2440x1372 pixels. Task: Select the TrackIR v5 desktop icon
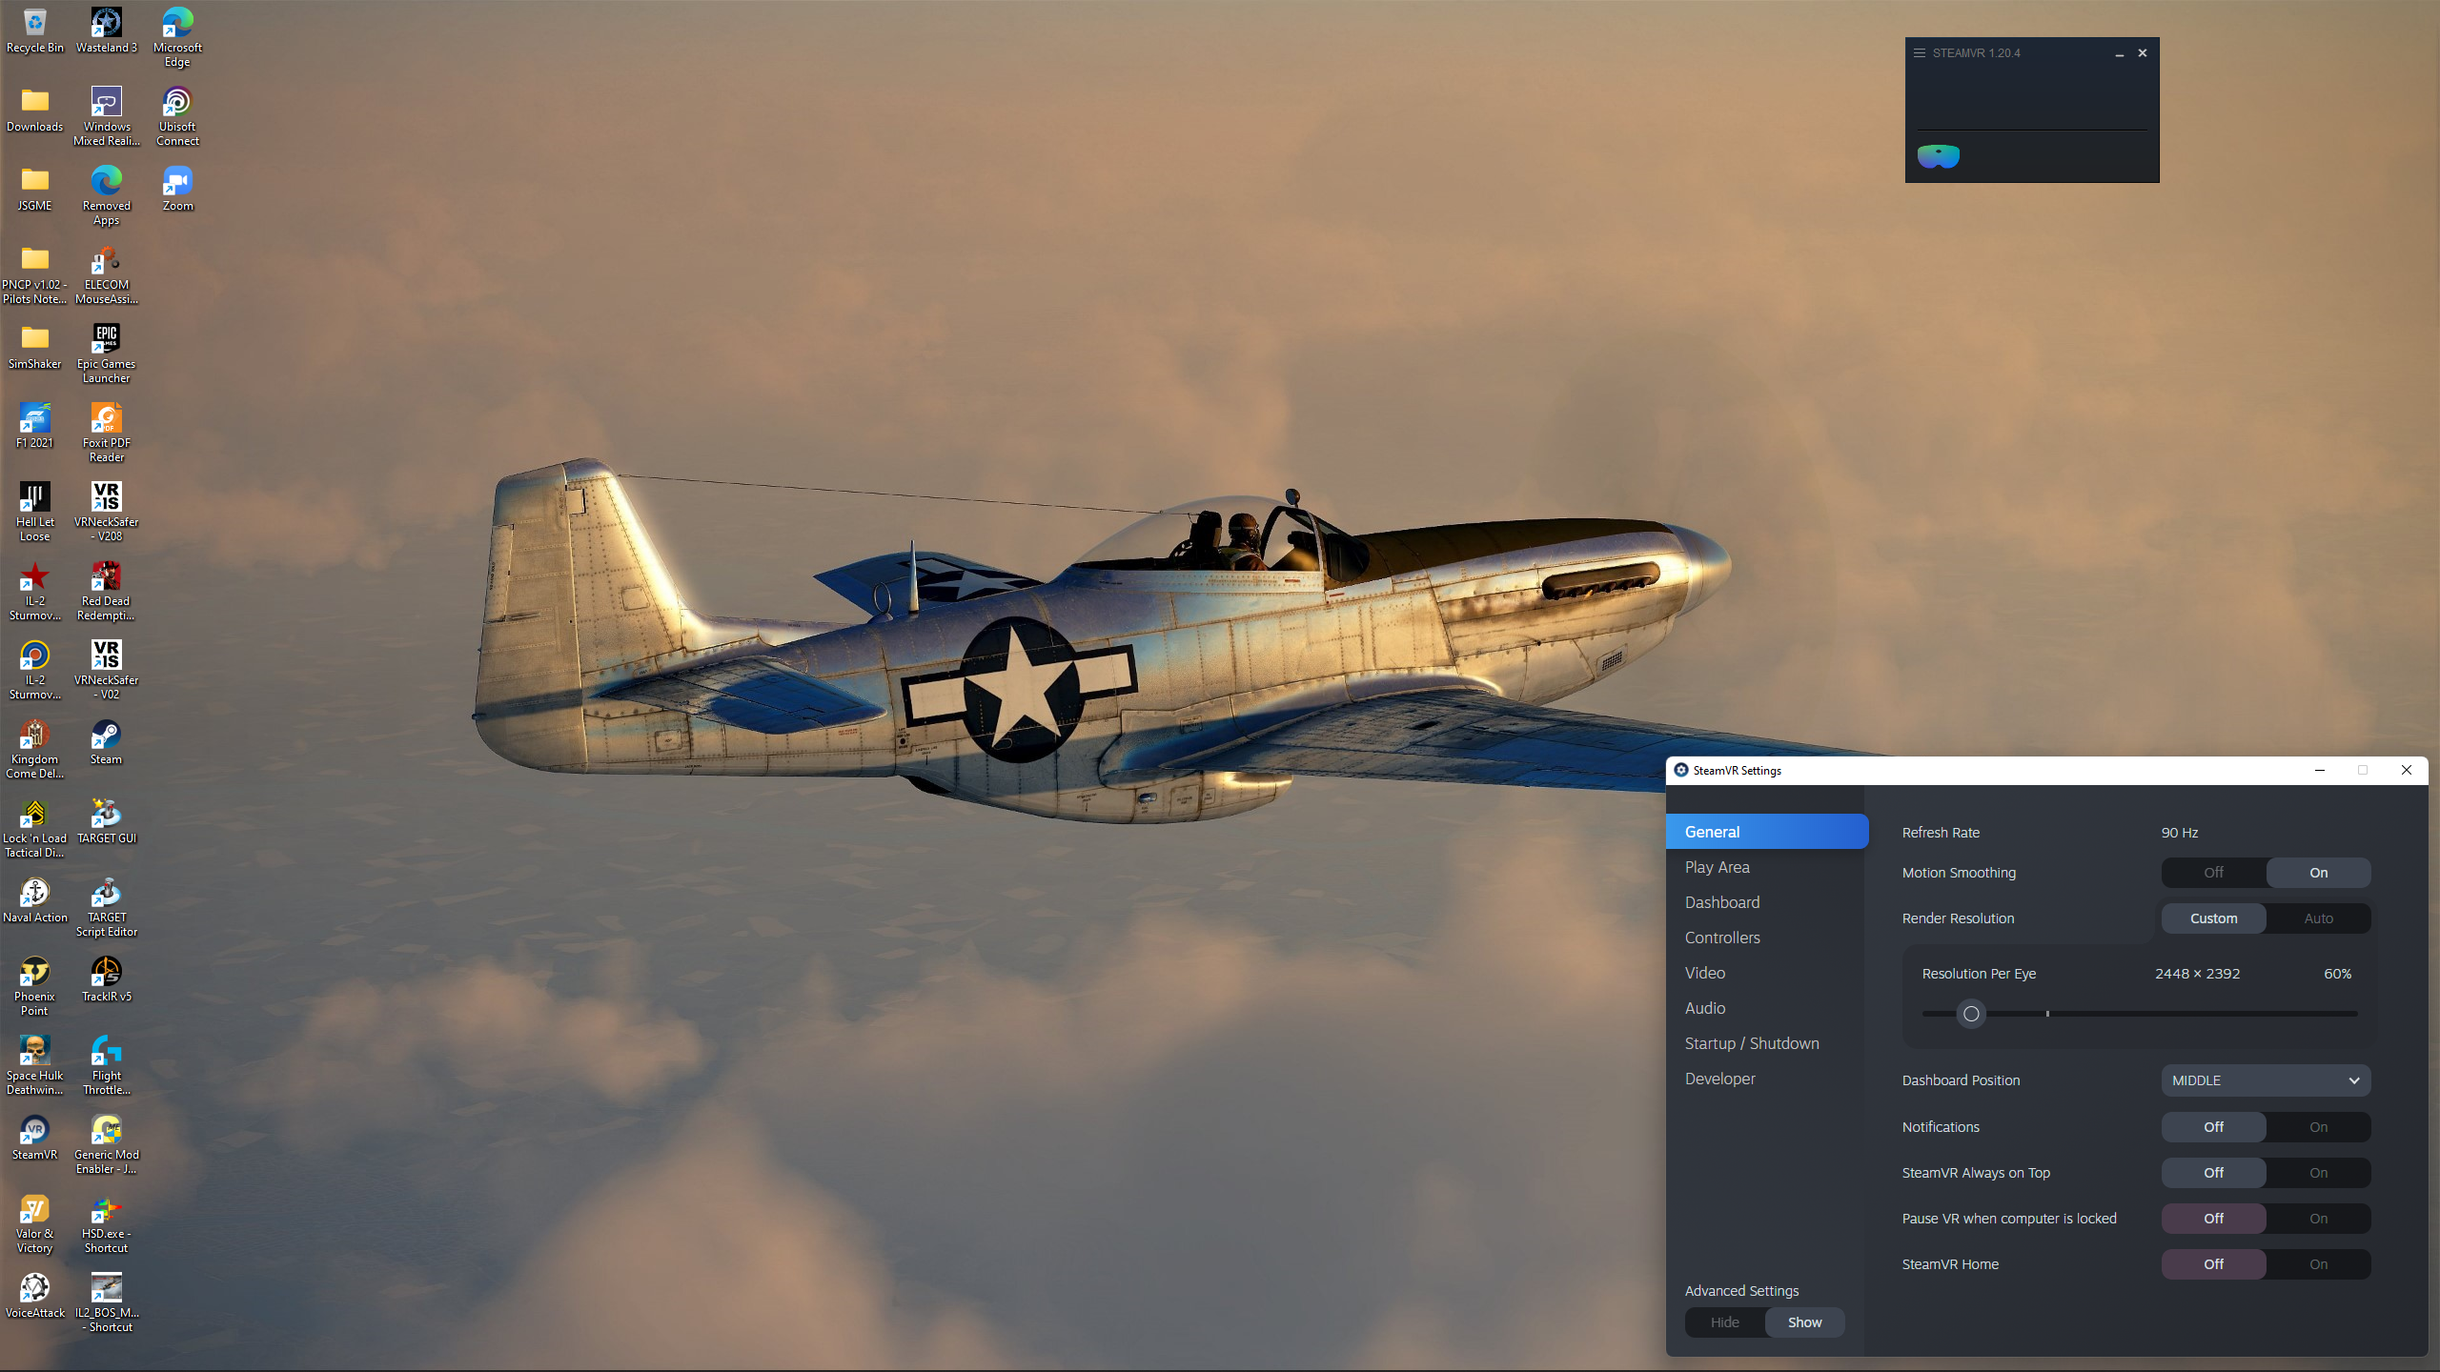coord(106,980)
